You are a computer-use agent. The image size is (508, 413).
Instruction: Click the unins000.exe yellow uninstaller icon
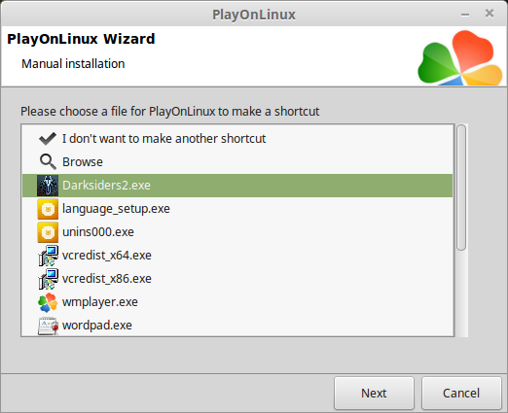point(48,232)
